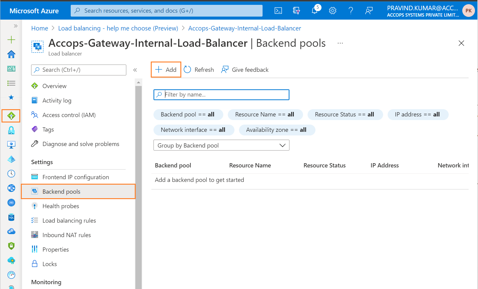The width and height of the screenshot is (478, 289).
Task: Click Give feedback in the toolbar
Action: pos(245,70)
